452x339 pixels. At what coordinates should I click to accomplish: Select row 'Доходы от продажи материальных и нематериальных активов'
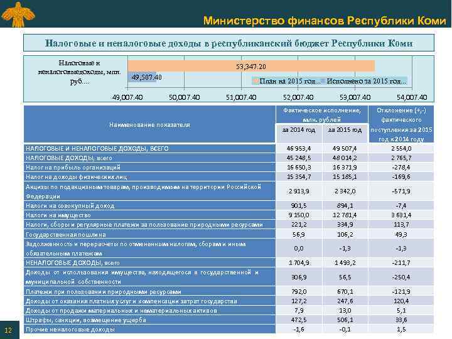[229, 311]
